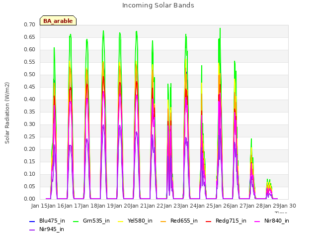Select the Redg715_in legend label
This screenshot has width=318, height=239.
pos(231,221)
